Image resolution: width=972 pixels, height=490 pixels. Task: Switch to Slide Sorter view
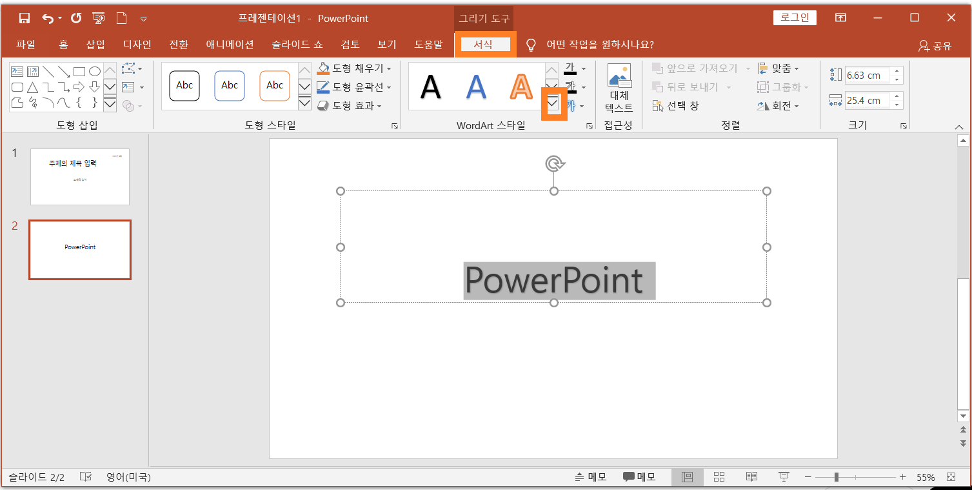click(719, 477)
